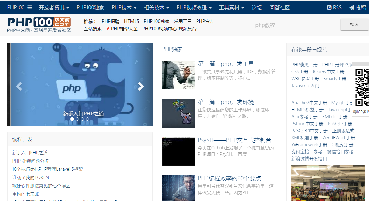Open the recommended PHP招聘 link

click(111, 21)
